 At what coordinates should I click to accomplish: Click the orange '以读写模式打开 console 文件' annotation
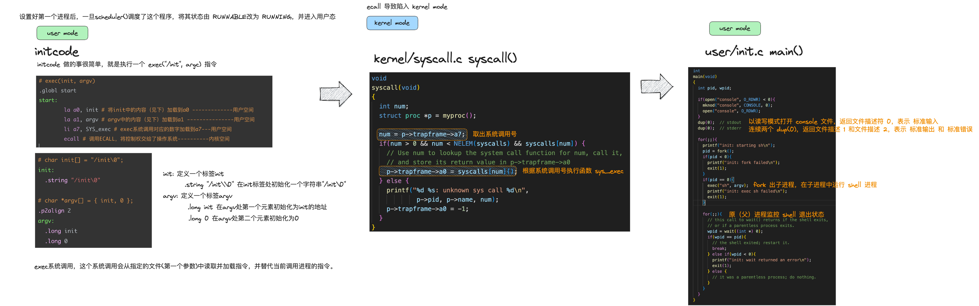(843, 122)
